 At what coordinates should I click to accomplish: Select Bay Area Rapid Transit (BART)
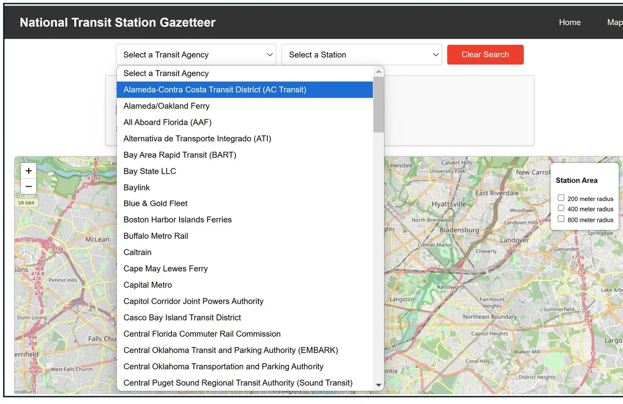[x=180, y=155]
